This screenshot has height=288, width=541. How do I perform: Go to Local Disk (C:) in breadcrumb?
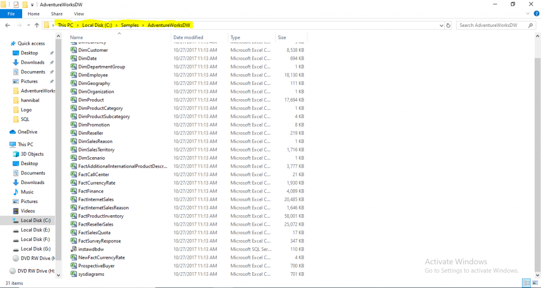point(97,25)
